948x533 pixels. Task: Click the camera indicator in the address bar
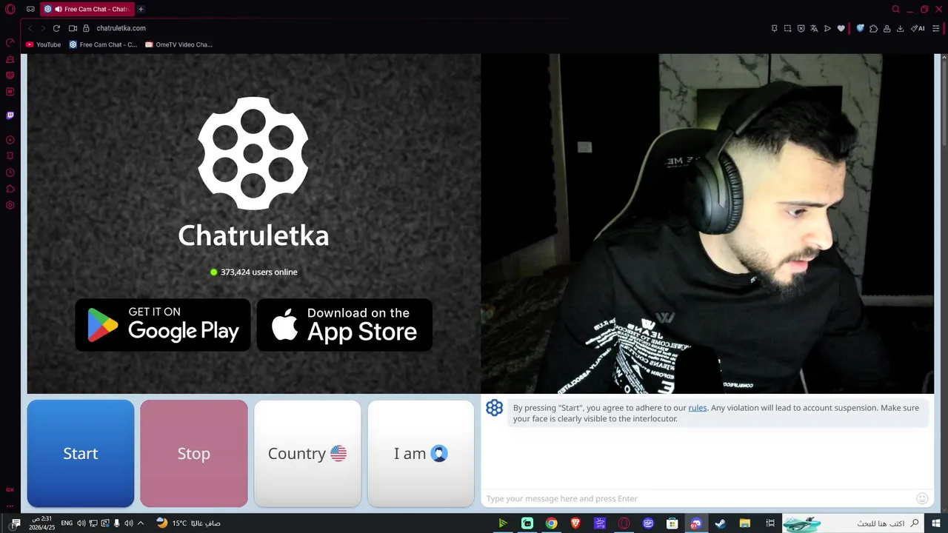(x=73, y=28)
